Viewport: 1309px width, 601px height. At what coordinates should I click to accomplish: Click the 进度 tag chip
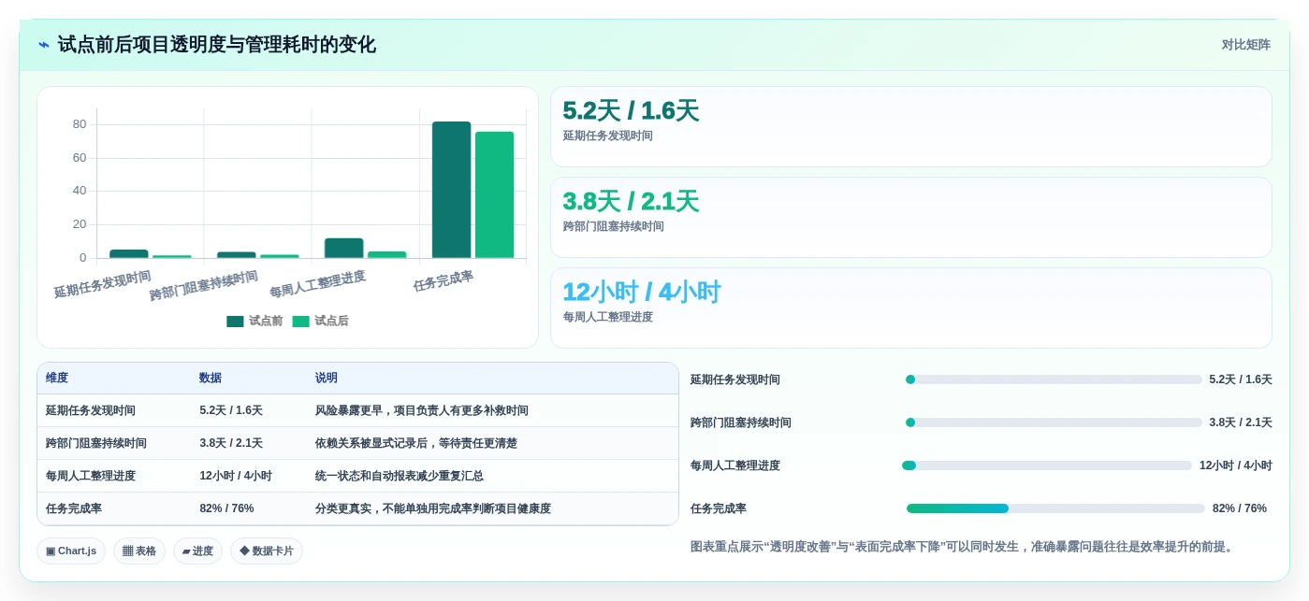click(197, 551)
